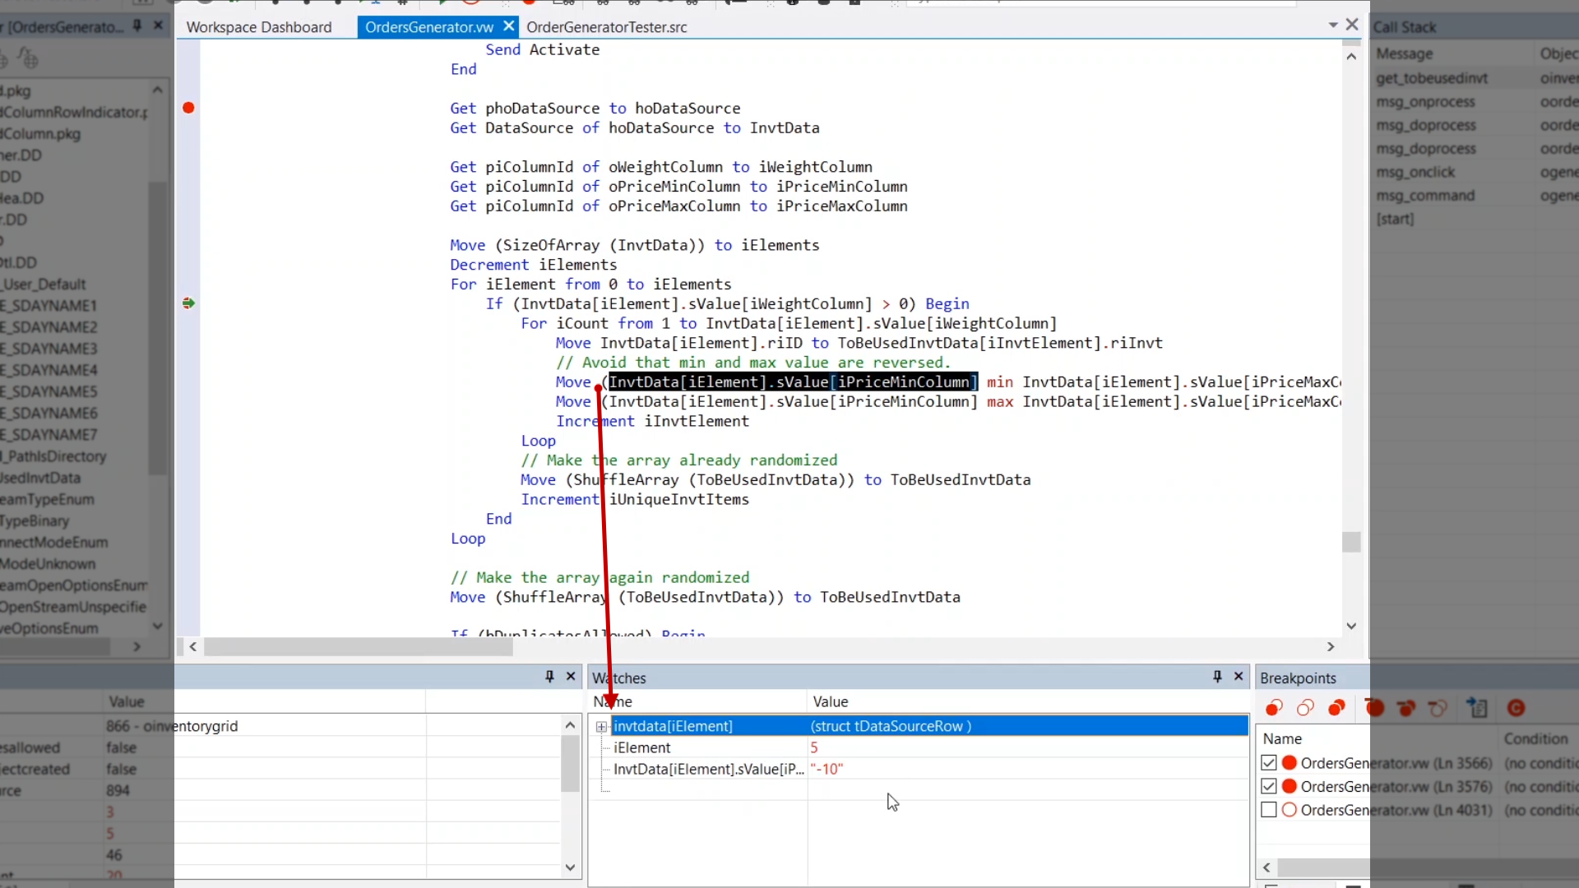Select the iElement watch row
Screen dimensions: 1579x888
click(x=641, y=747)
